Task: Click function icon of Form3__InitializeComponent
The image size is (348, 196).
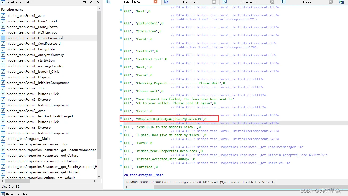Action: [x=3, y=133]
